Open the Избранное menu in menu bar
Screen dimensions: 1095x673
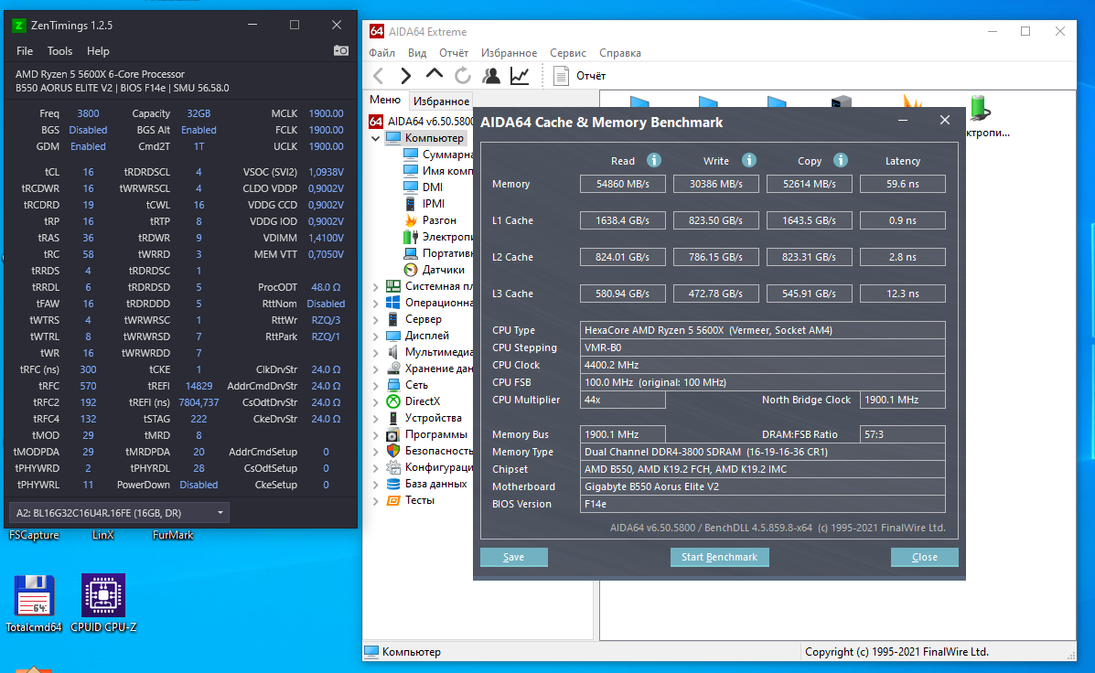pyautogui.click(x=510, y=53)
